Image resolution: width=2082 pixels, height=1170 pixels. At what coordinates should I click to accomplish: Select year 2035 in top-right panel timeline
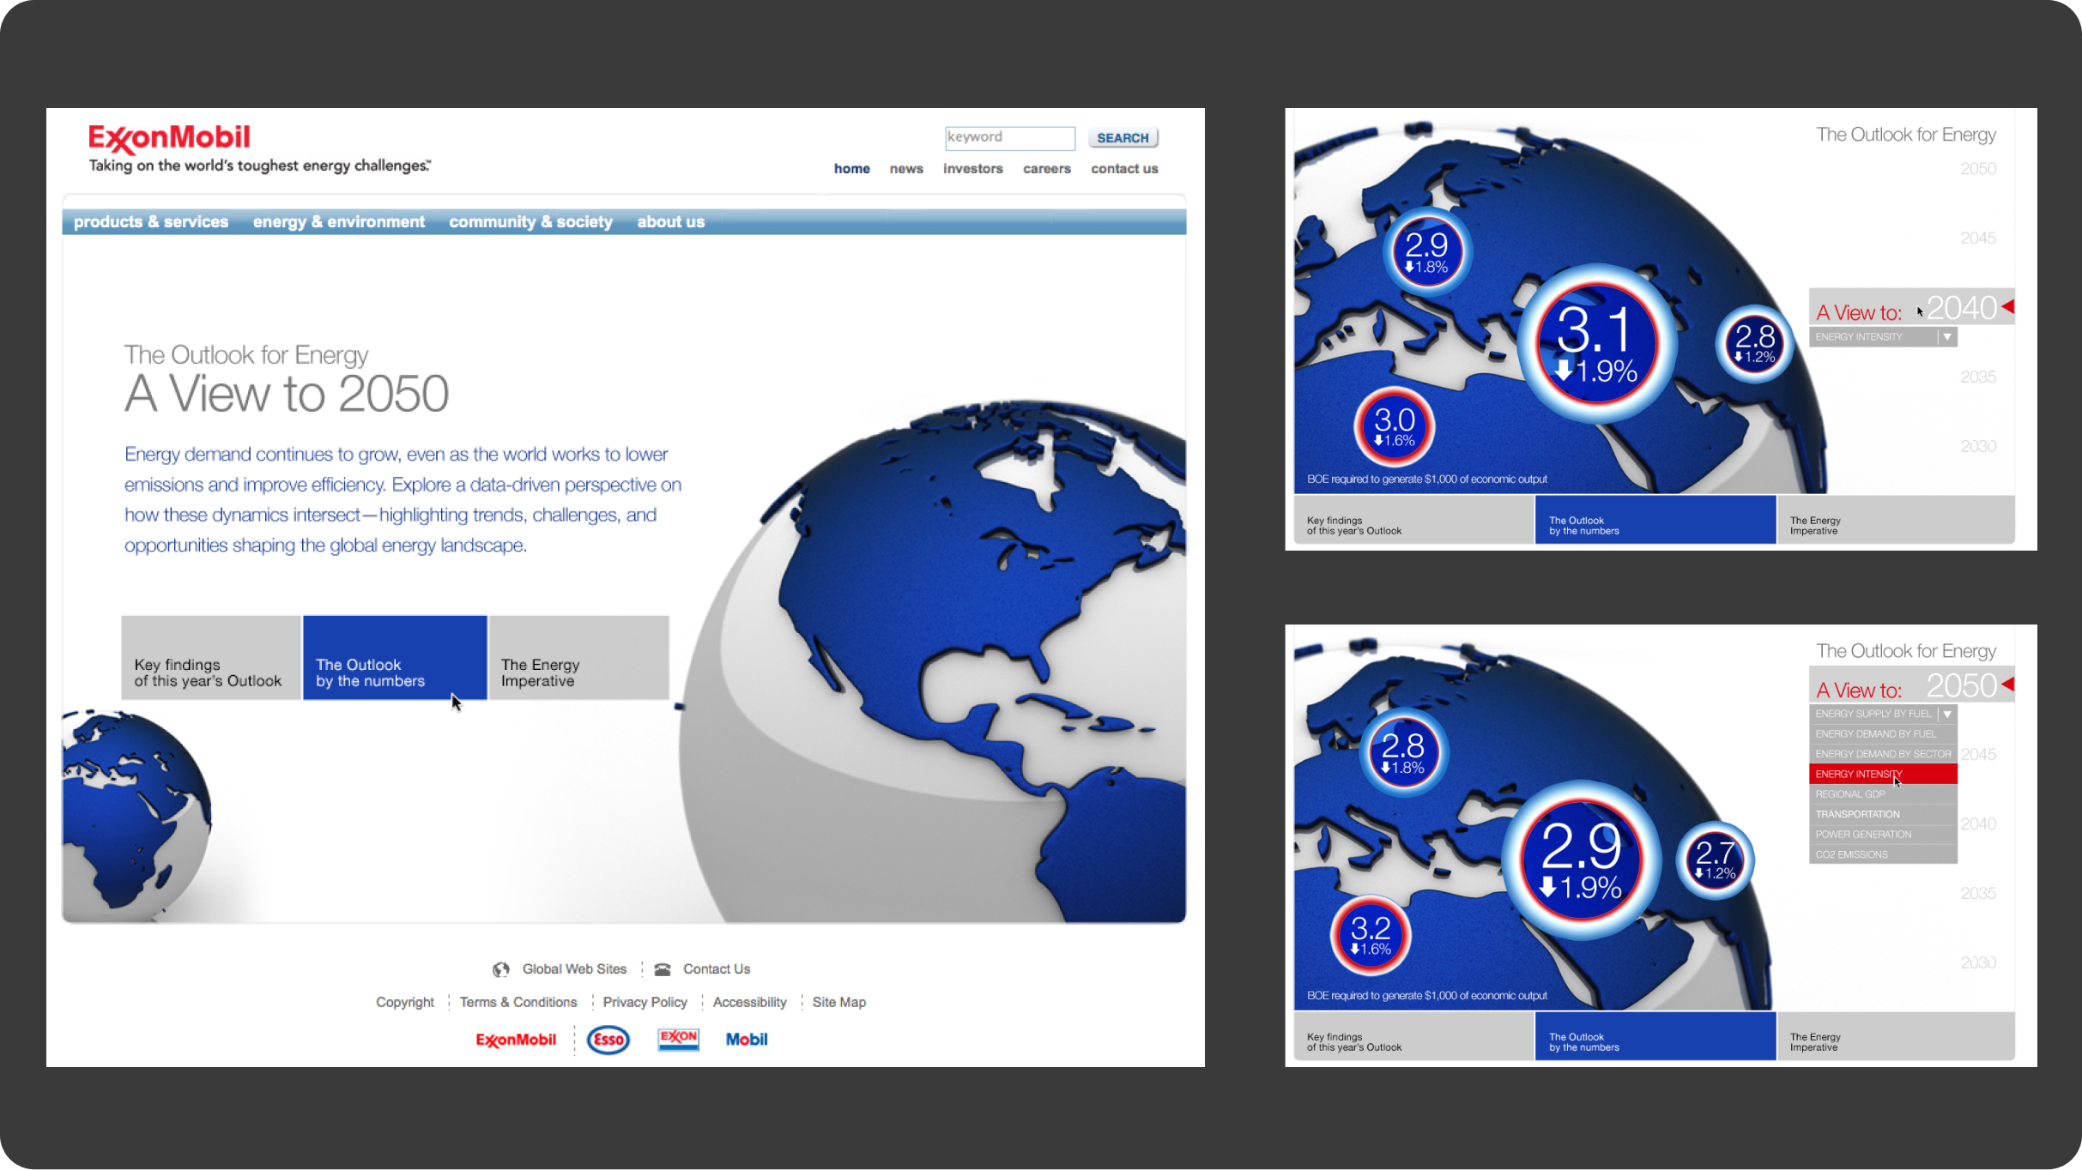1978,377
